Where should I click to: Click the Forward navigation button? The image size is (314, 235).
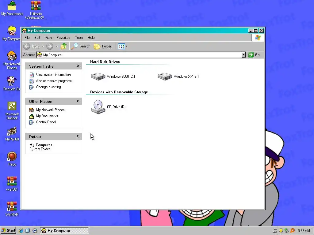click(50, 46)
